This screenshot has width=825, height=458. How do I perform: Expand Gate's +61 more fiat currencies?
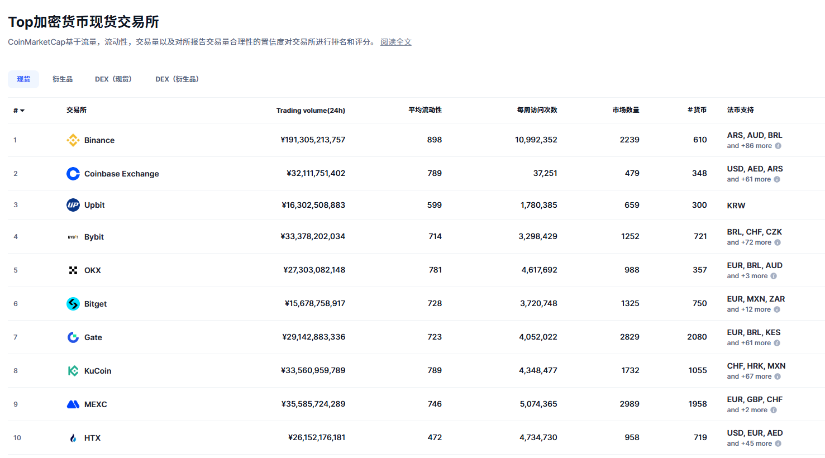tap(748, 343)
